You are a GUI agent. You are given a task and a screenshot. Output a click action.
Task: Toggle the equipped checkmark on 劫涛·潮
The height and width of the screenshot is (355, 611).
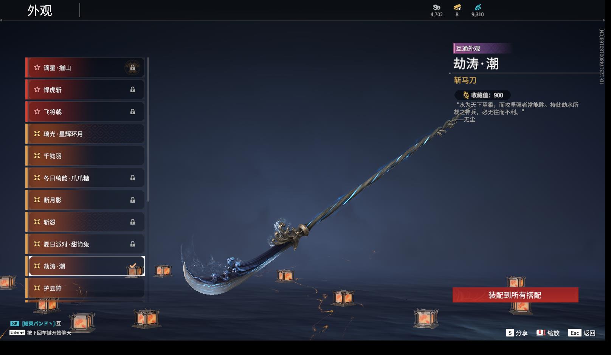click(x=133, y=266)
